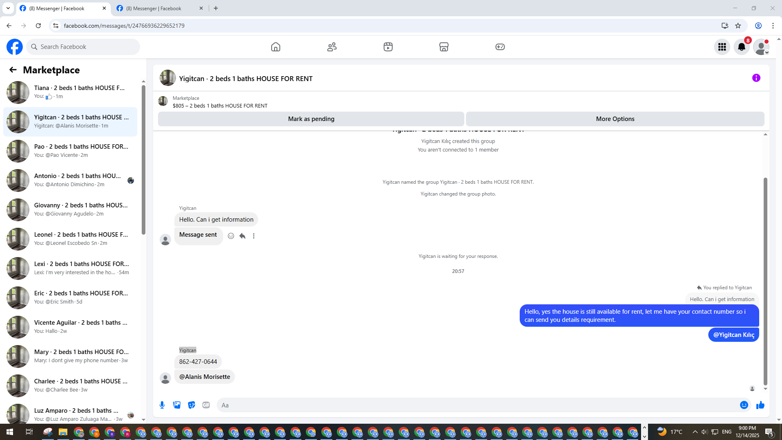The height and width of the screenshot is (440, 782).
Task: Choose a sticker with the sticker icon
Action: click(x=191, y=405)
